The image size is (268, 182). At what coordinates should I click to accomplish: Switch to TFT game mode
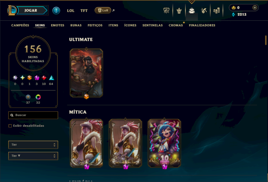(x=84, y=11)
